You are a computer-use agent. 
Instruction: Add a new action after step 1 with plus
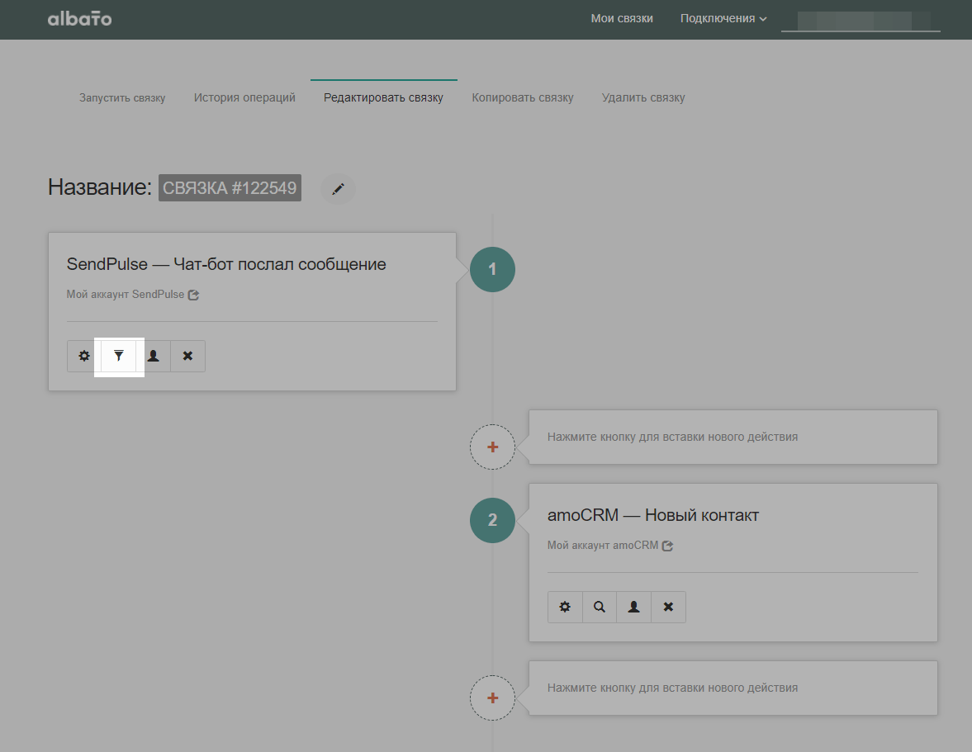click(x=492, y=447)
